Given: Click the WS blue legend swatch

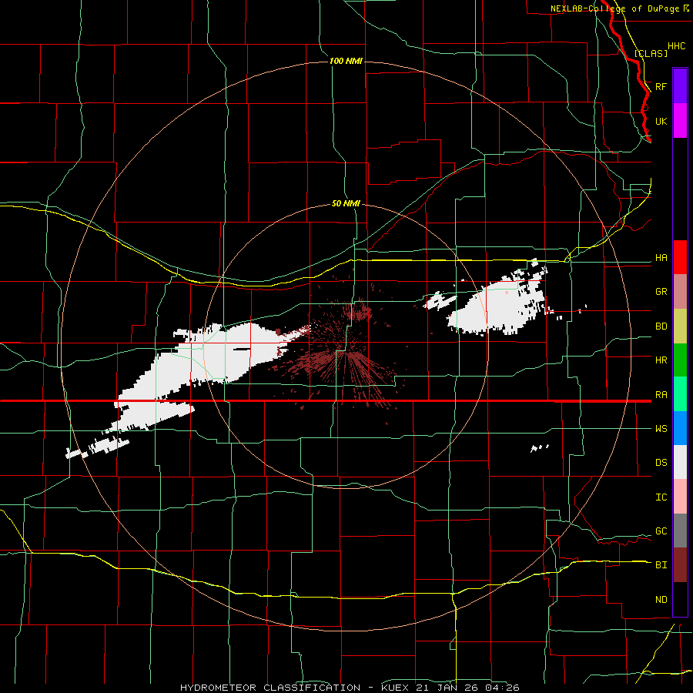Looking at the screenshot, I should click(x=680, y=428).
